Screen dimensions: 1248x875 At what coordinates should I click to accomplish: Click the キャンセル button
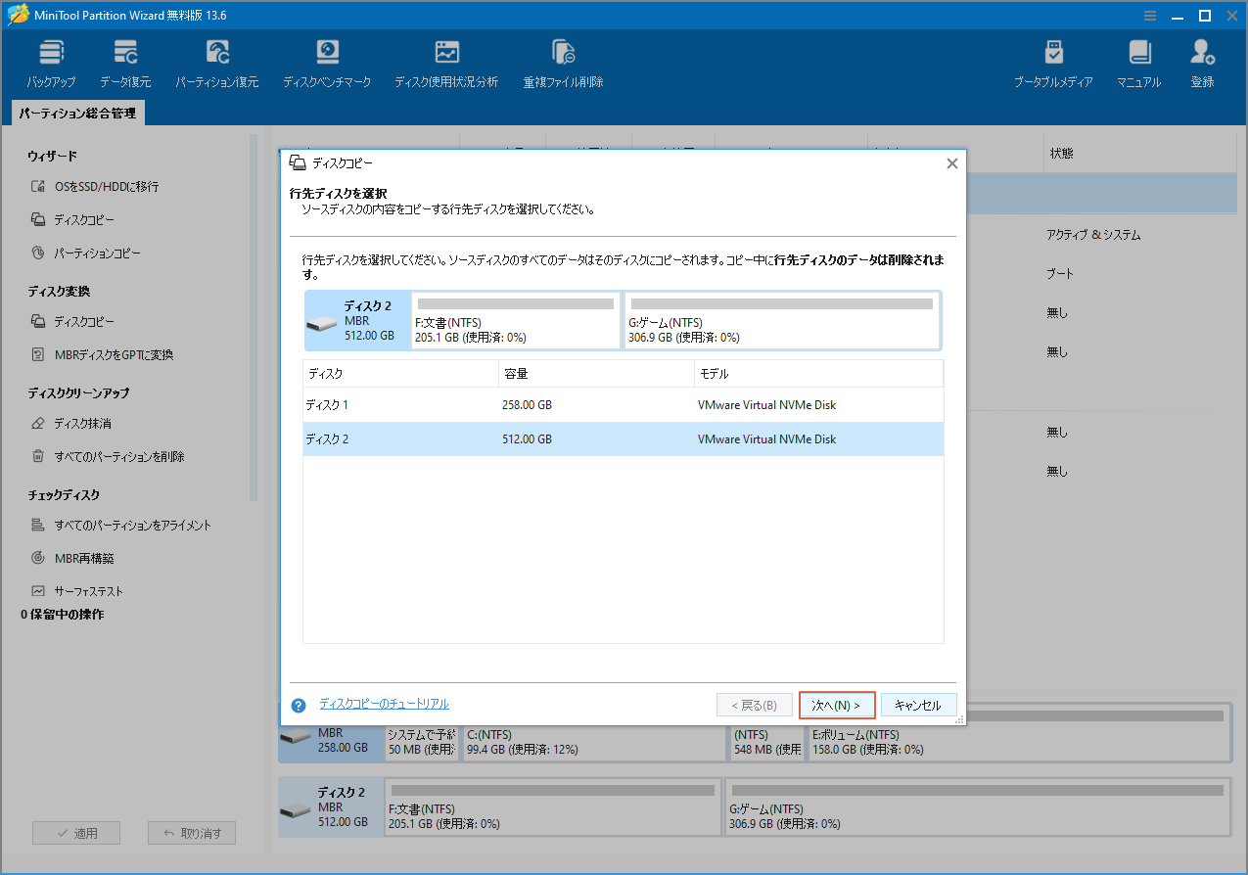(918, 706)
